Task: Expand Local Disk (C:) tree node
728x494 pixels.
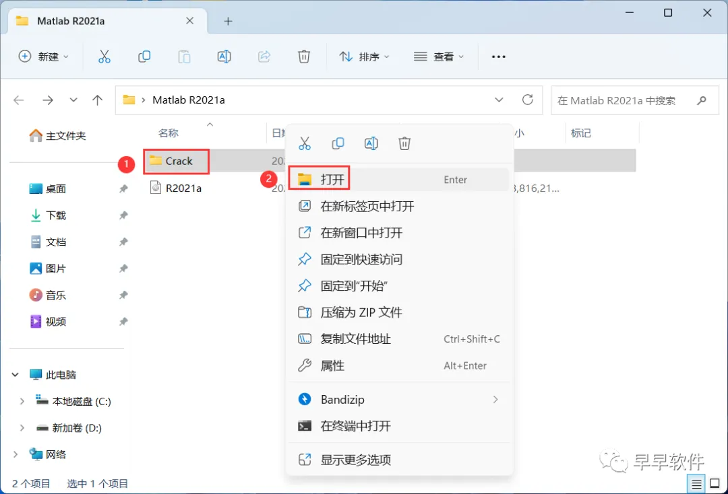Action: (22, 401)
